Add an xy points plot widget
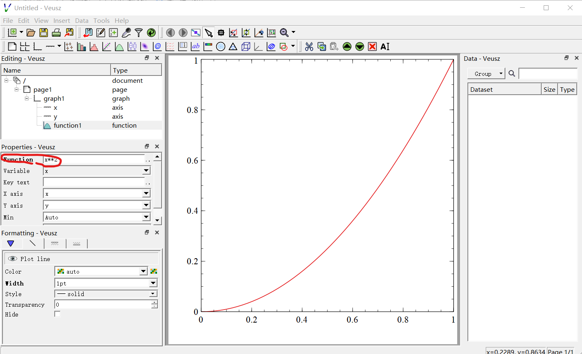The image size is (582, 354). point(69,46)
